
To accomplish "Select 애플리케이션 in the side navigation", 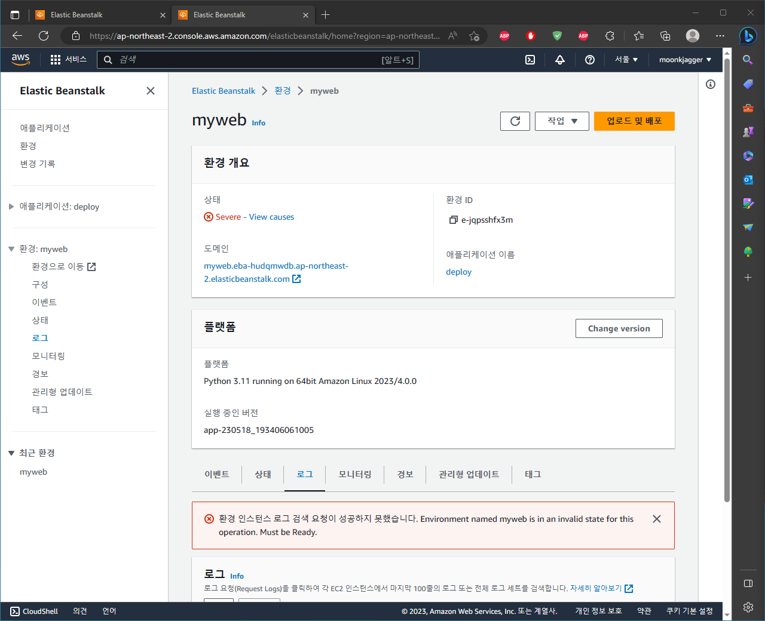I will click(x=45, y=128).
